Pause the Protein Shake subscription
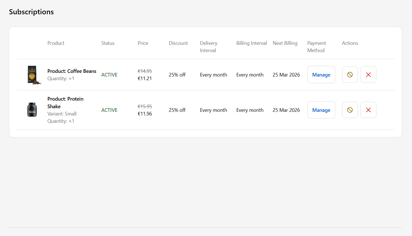Screen dimensions: 412x236 pyautogui.click(x=350, y=110)
